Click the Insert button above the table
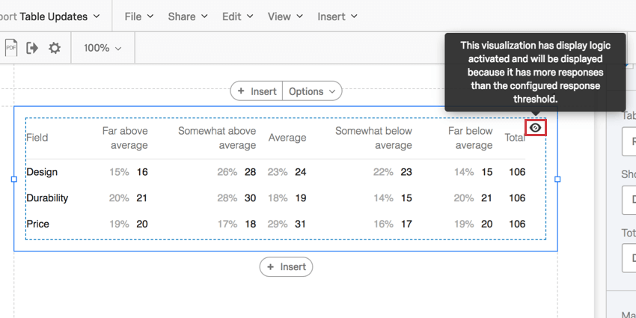636x318 pixels. click(x=257, y=91)
